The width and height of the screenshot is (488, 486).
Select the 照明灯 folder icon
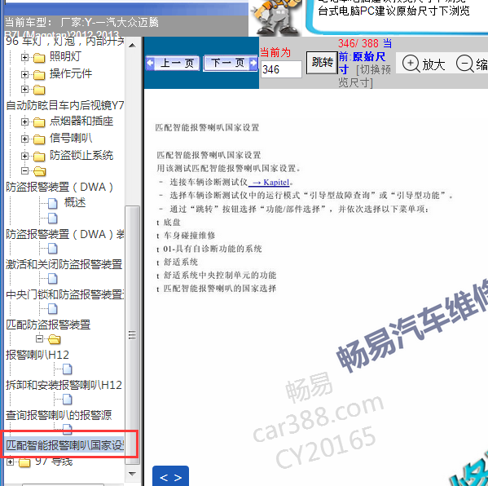point(39,58)
